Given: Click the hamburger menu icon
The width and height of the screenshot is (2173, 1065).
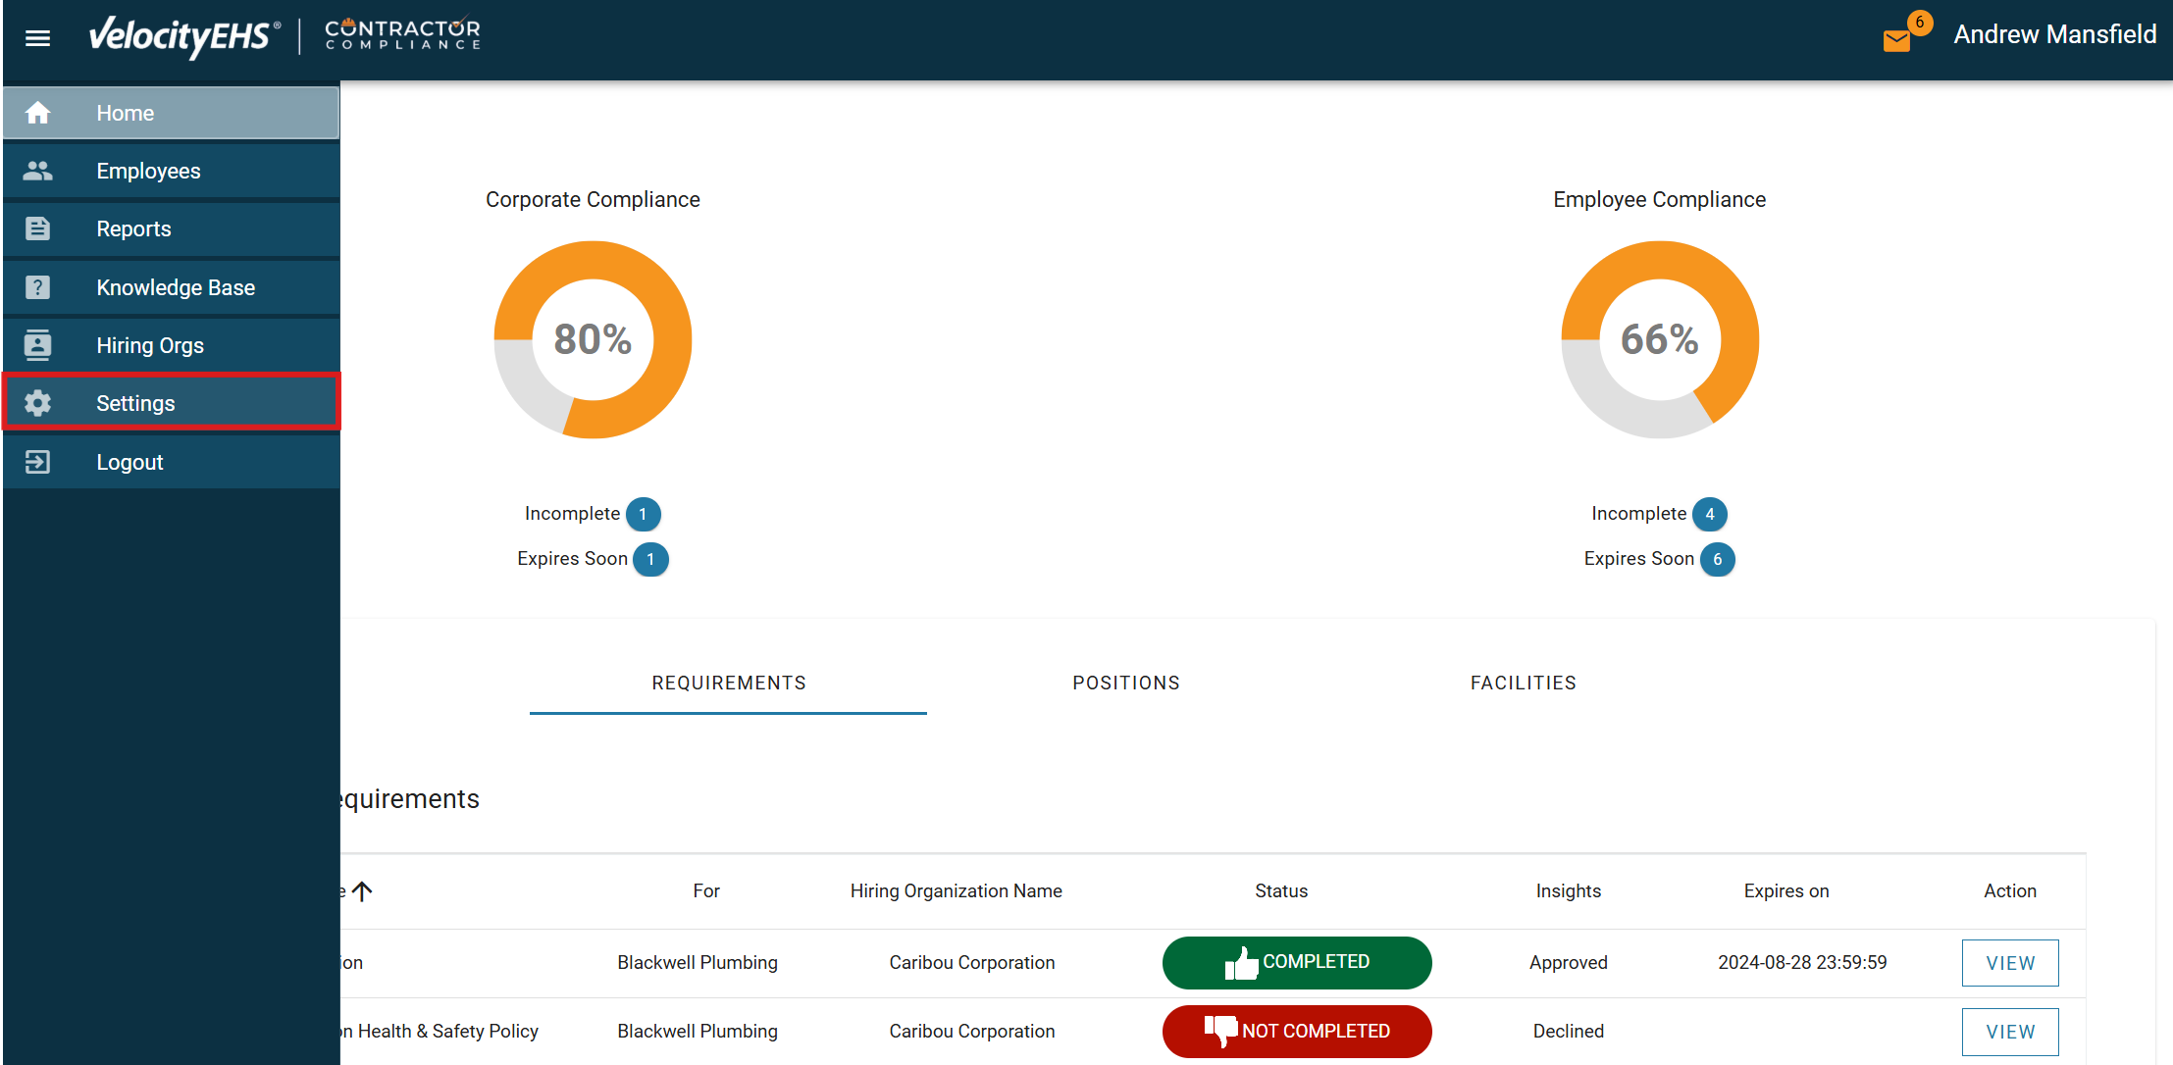Looking at the screenshot, I should pyautogui.click(x=37, y=38).
